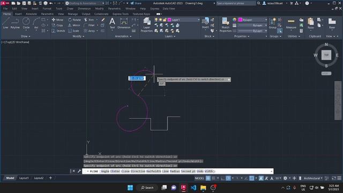Click the Paste clipboard tool
The image size is (343, 193).
[x=311, y=24]
